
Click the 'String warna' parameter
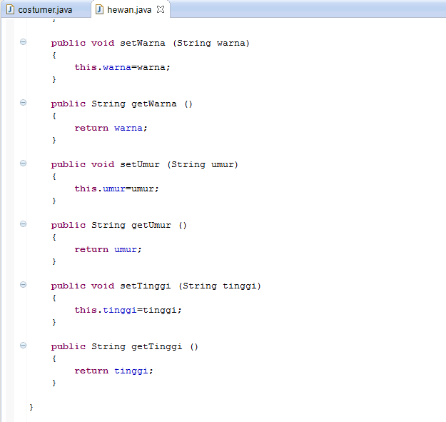(x=211, y=44)
